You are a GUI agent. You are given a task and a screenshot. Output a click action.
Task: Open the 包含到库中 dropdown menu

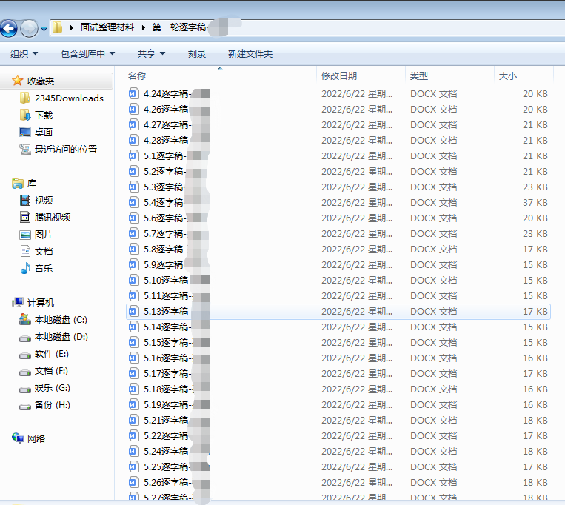tap(87, 53)
